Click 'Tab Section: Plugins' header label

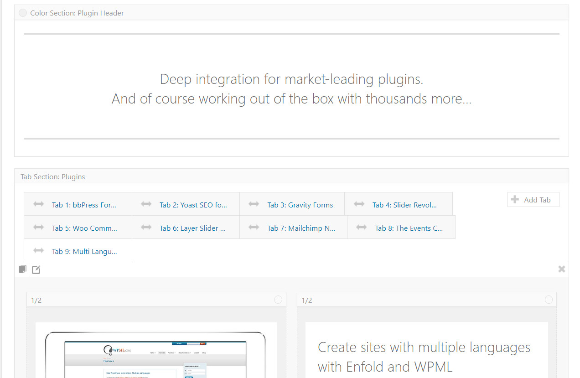53,176
